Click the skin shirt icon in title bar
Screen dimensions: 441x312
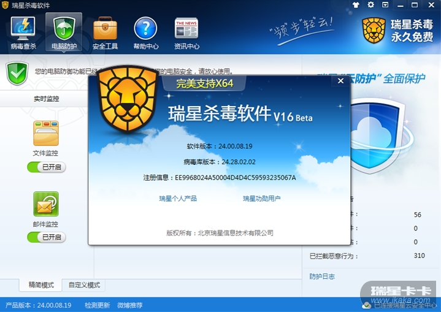tap(356, 5)
